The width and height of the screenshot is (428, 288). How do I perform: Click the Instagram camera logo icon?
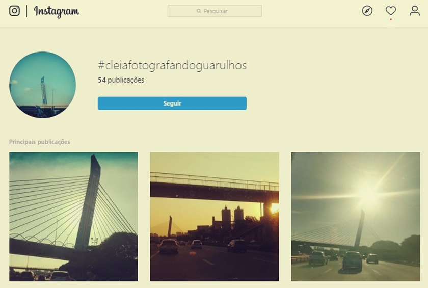tap(14, 11)
